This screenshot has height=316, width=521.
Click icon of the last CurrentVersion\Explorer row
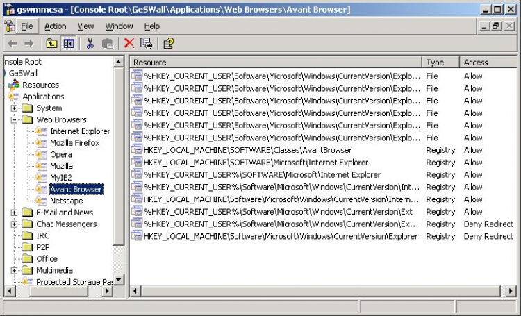tap(137, 236)
